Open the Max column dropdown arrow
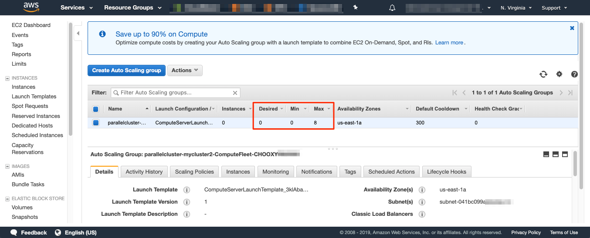Screen dimensions: 590x238 (x=329, y=109)
